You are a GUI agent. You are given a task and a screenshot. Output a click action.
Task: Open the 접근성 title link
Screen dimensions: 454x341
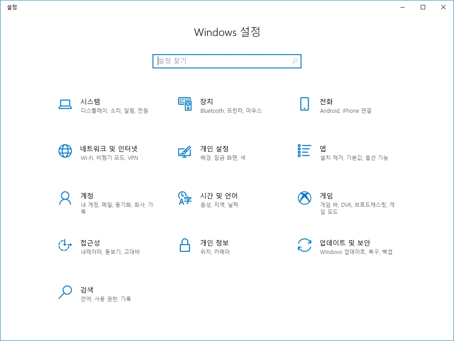[90, 242]
